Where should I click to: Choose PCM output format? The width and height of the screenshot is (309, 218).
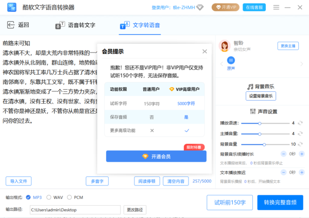pyautogui.click(x=70, y=197)
